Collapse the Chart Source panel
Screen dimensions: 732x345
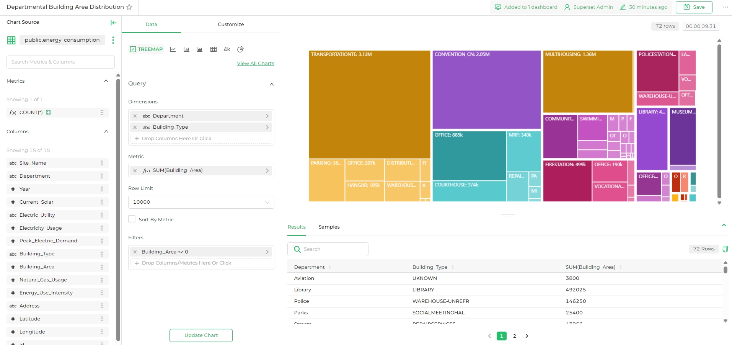[x=113, y=23]
